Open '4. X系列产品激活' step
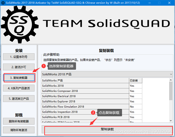This screenshot has height=137, width=175. pos(19,88)
